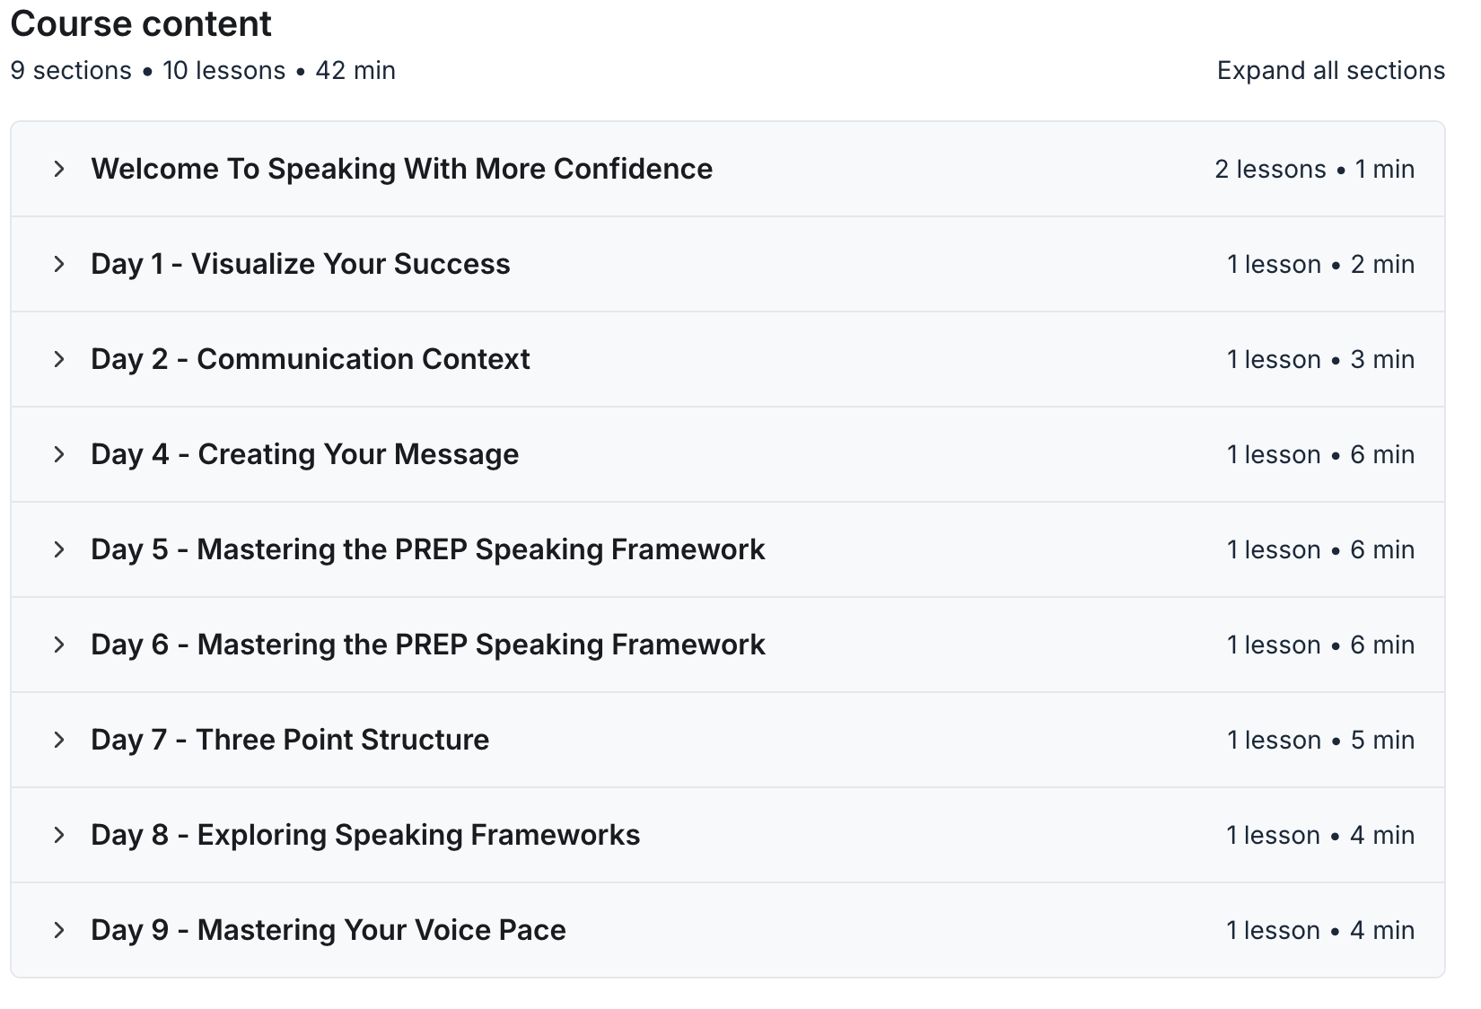Expand Day 1 chevron arrow
The image size is (1481, 1009).
[x=59, y=264]
